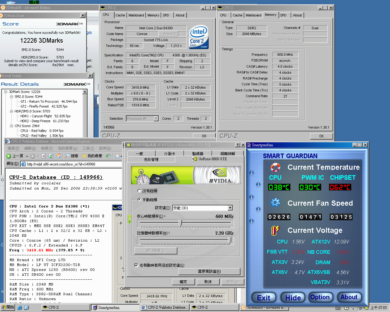390x312 pixels.
Task: Open the Processor #1 selection dropdown
Action: (x=156, y=119)
